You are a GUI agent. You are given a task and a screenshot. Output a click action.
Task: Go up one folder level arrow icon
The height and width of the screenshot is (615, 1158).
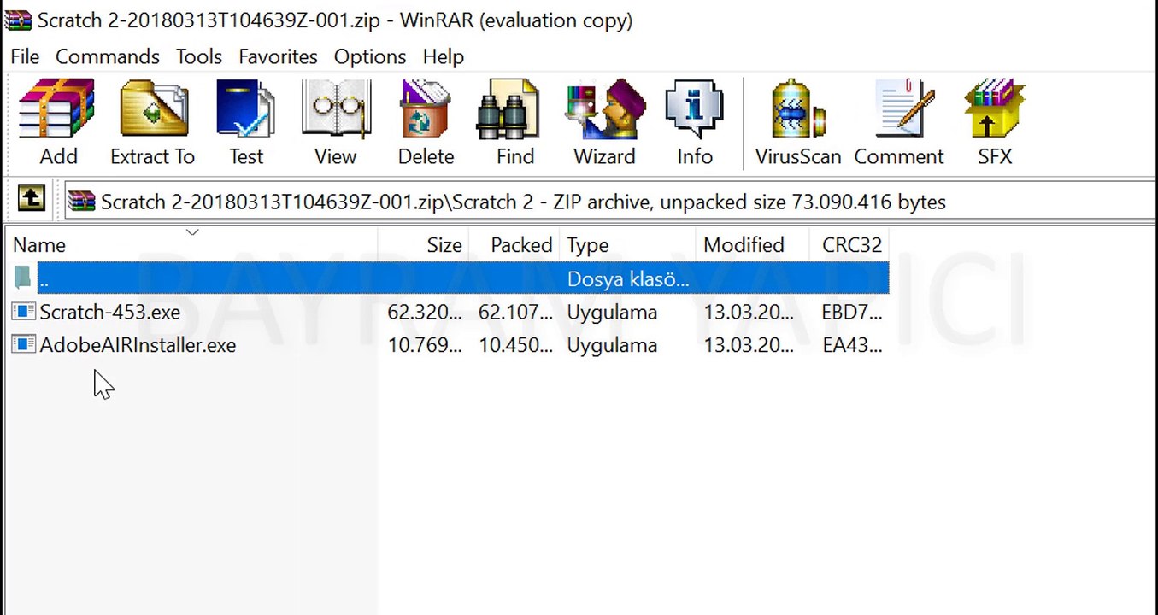pos(32,200)
